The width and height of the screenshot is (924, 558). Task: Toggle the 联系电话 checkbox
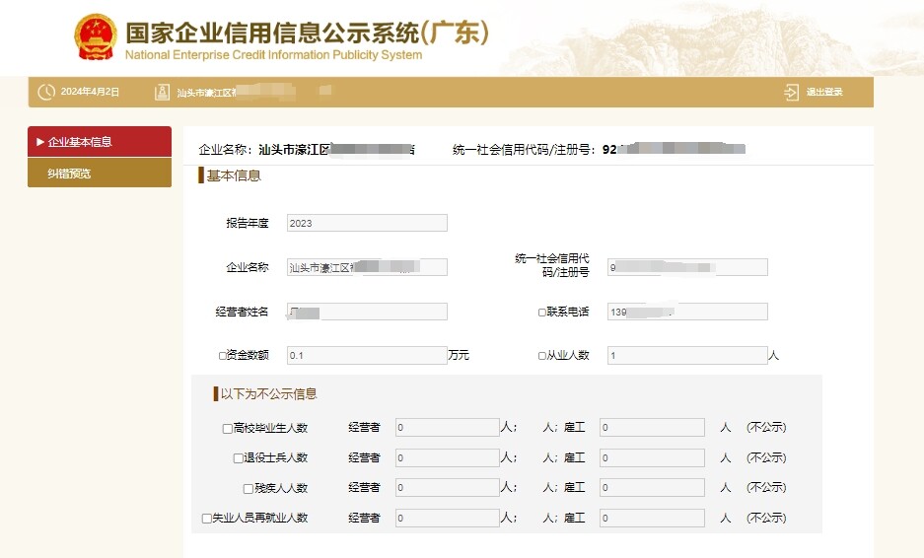542,313
